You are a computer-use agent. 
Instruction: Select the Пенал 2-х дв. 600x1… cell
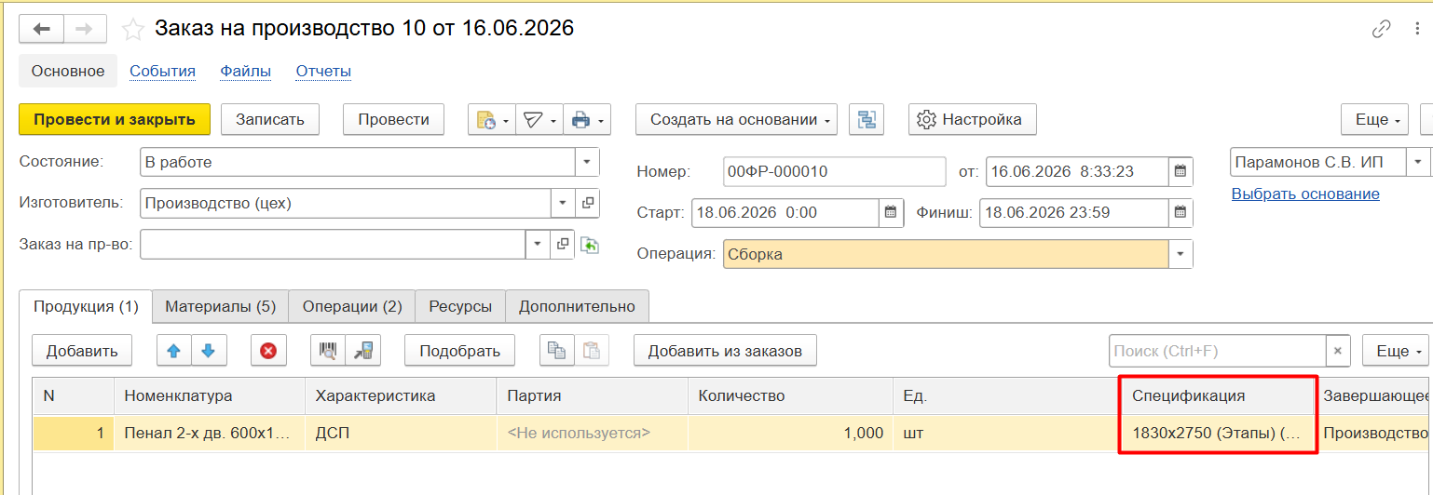[210, 433]
